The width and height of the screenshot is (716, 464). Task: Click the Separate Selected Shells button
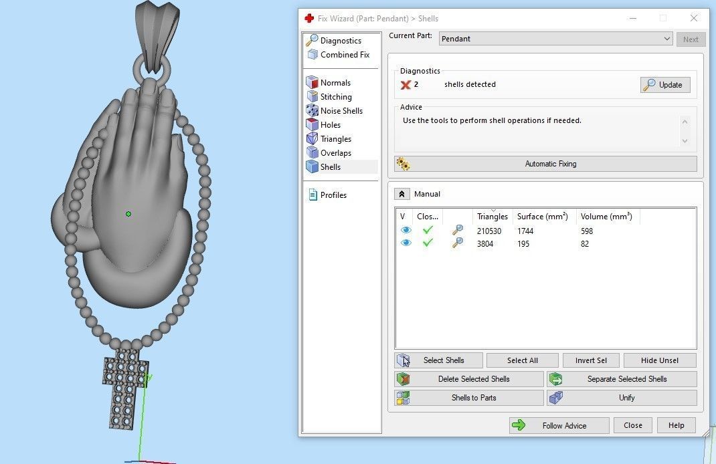622,379
